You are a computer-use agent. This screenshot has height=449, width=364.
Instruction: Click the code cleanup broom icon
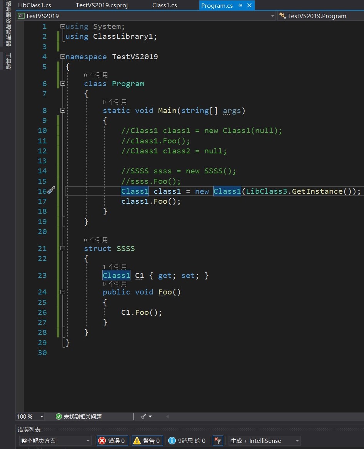click(144, 416)
